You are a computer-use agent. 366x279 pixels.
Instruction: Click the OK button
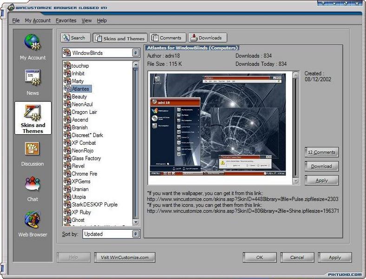coord(260,257)
